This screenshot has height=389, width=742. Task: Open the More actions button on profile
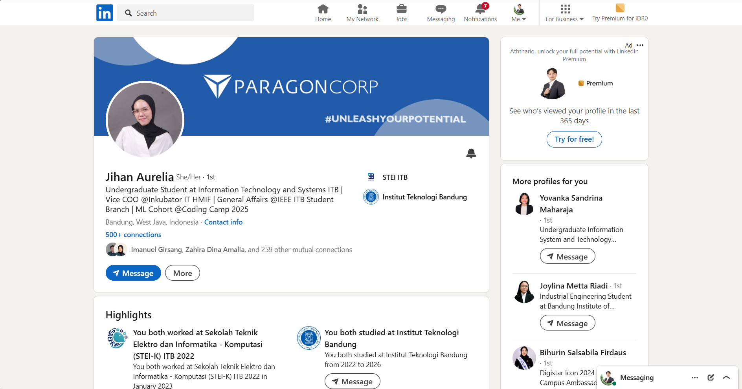tap(182, 273)
